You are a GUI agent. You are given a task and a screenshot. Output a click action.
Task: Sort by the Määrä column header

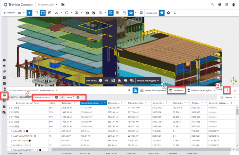click(52, 102)
